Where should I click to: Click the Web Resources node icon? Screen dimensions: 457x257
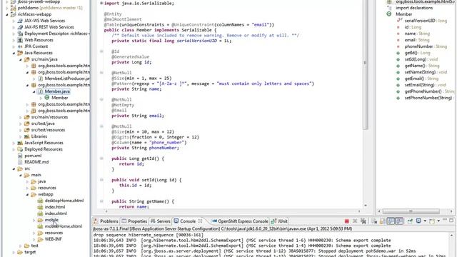[x=20, y=40]
